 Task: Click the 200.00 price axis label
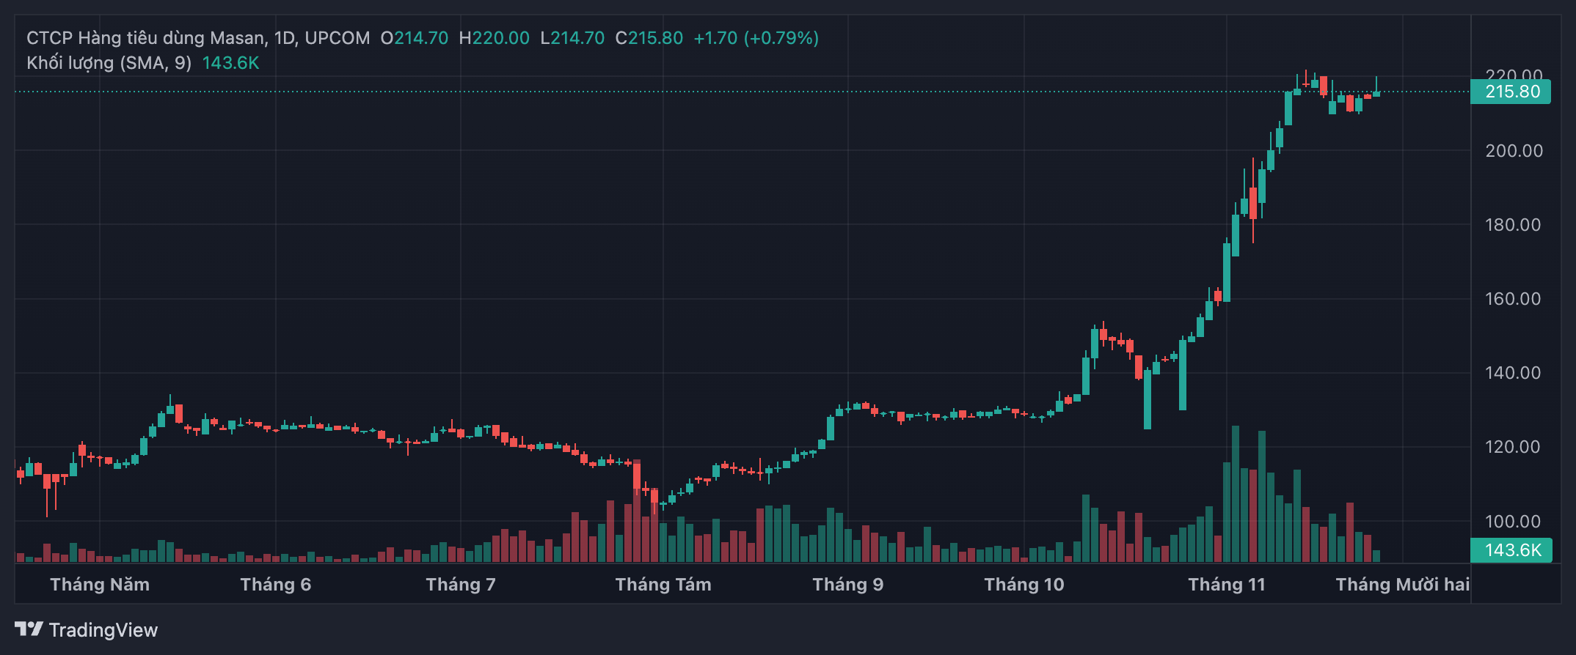coord(1514,151)
